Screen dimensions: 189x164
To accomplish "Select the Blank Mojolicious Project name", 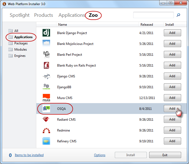I will tap(75, 44).
